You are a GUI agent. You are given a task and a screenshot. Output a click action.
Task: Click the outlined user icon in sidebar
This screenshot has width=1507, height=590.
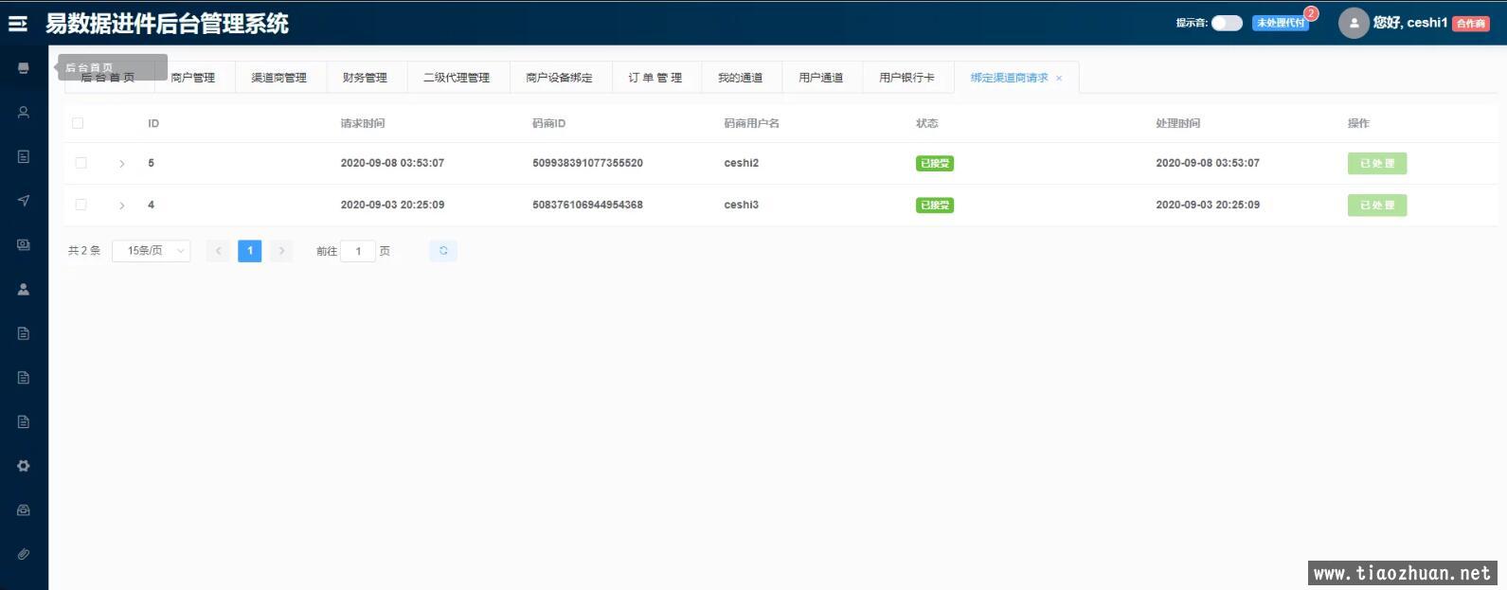[24, 113]
